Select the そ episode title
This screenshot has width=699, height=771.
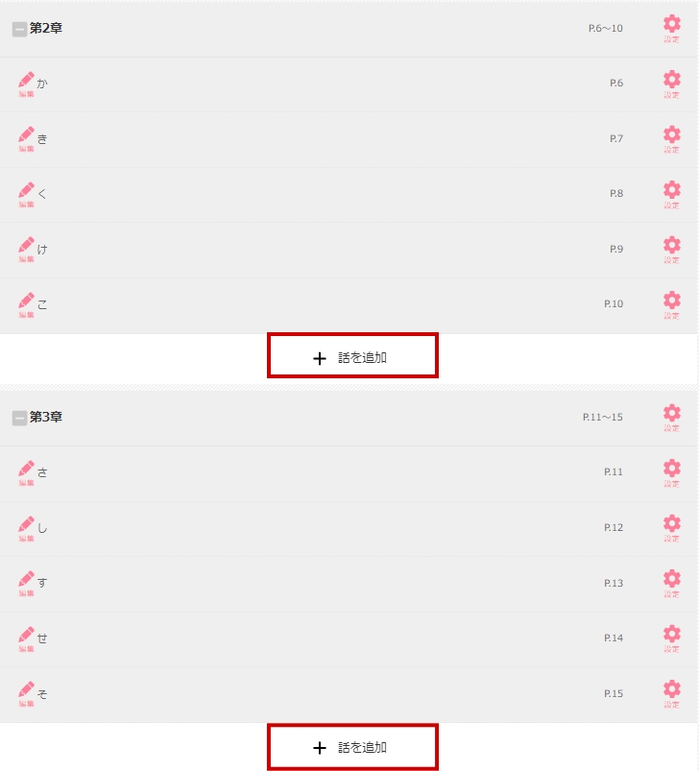pos(42,694)
